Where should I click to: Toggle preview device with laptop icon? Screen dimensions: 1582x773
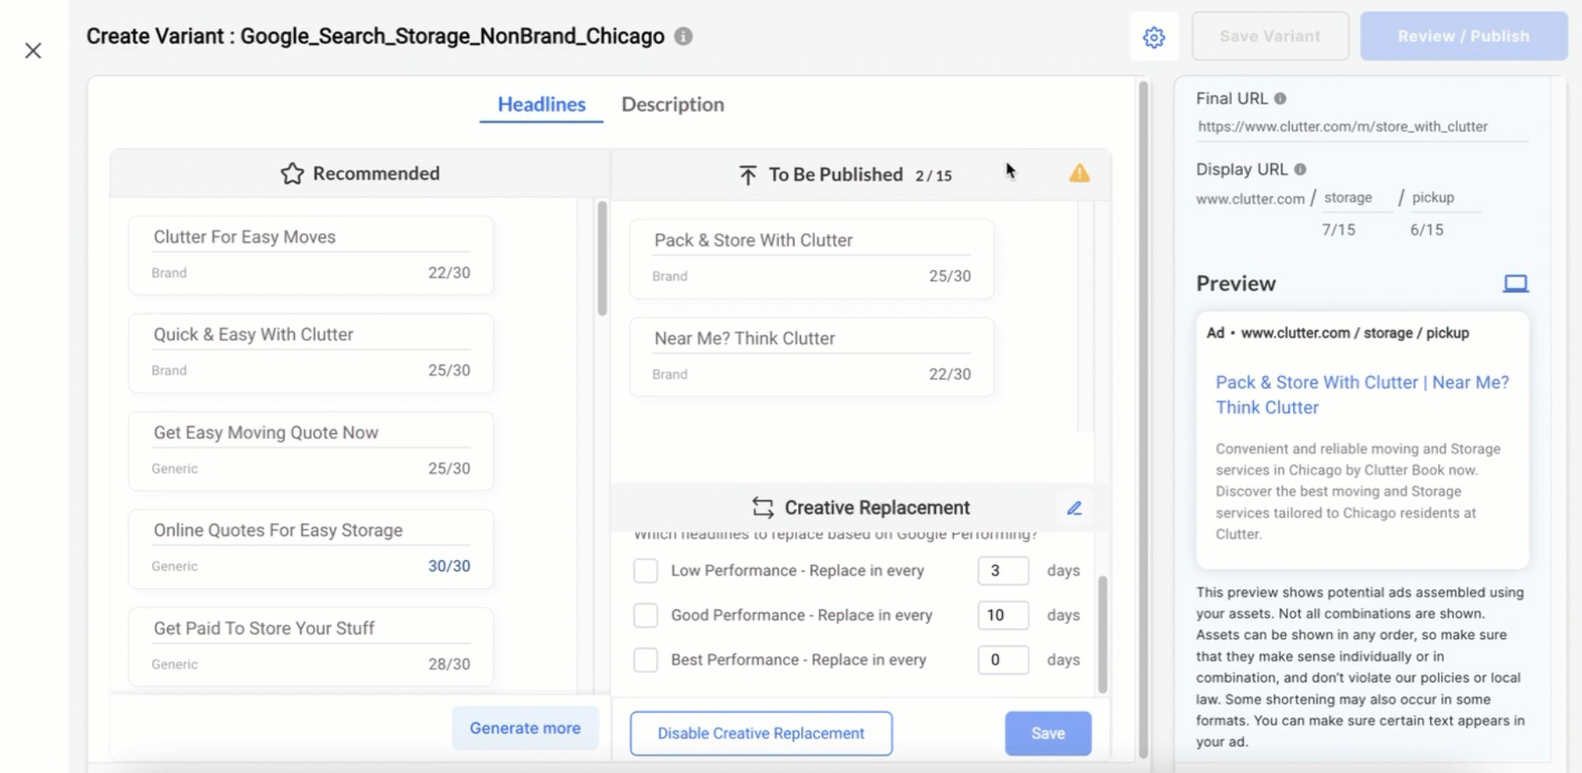(1516, 283)
